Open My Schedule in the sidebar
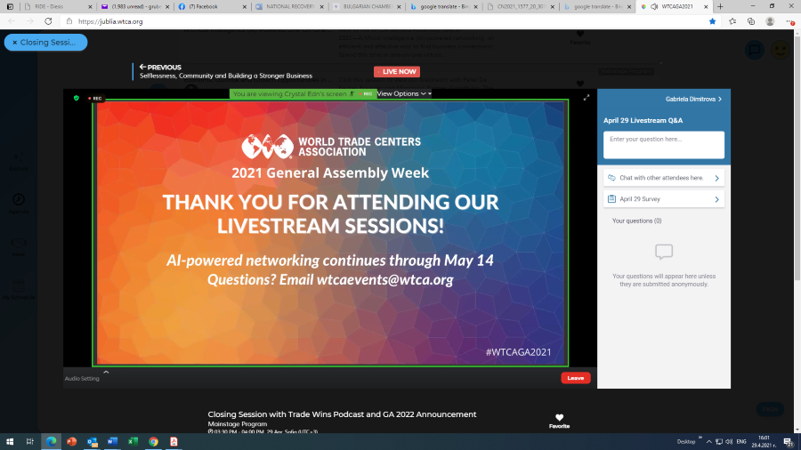 (x=19, y=290)
